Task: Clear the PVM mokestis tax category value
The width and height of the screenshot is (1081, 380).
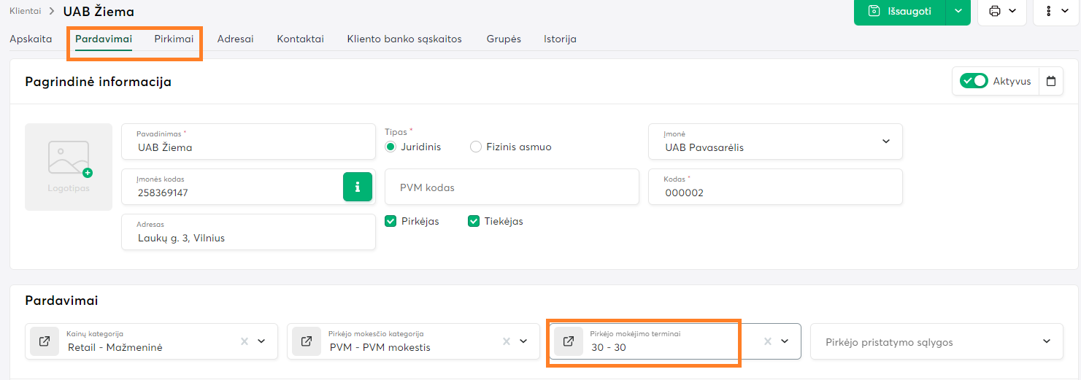Action: pyautogui.click(x=507, y=341)
